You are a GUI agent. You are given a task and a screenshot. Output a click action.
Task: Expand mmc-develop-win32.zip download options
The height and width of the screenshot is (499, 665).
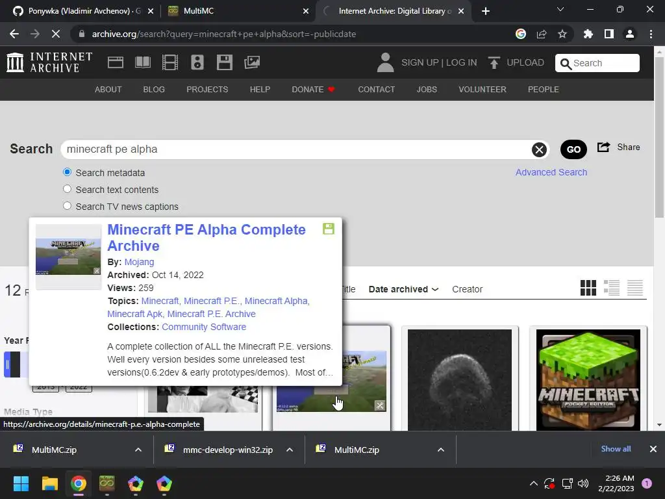(x=290, y=450)
